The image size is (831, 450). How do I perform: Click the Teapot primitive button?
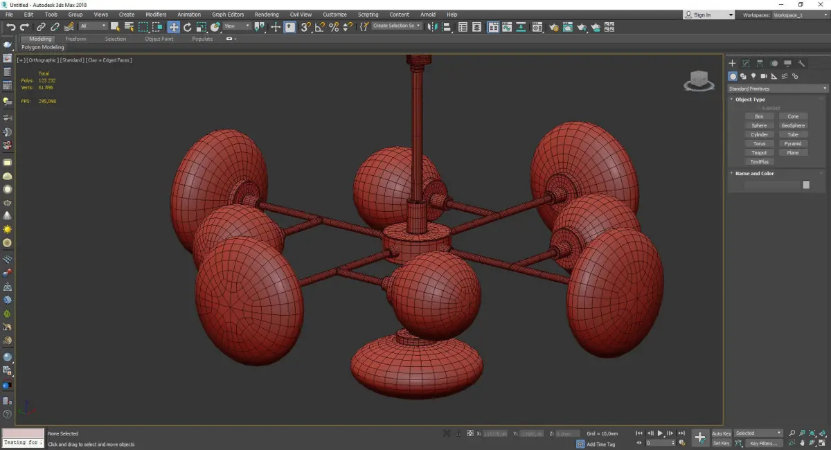tap(760, 152)
